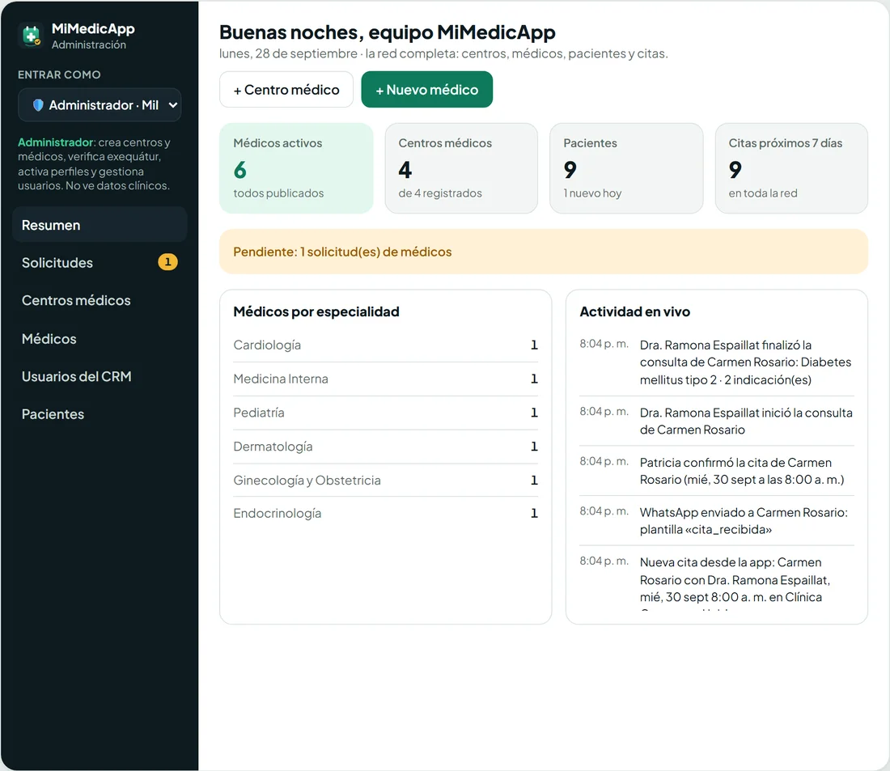
Task: Click the MiMedicApp Administración brand name
Action: (x=93, y=36)
